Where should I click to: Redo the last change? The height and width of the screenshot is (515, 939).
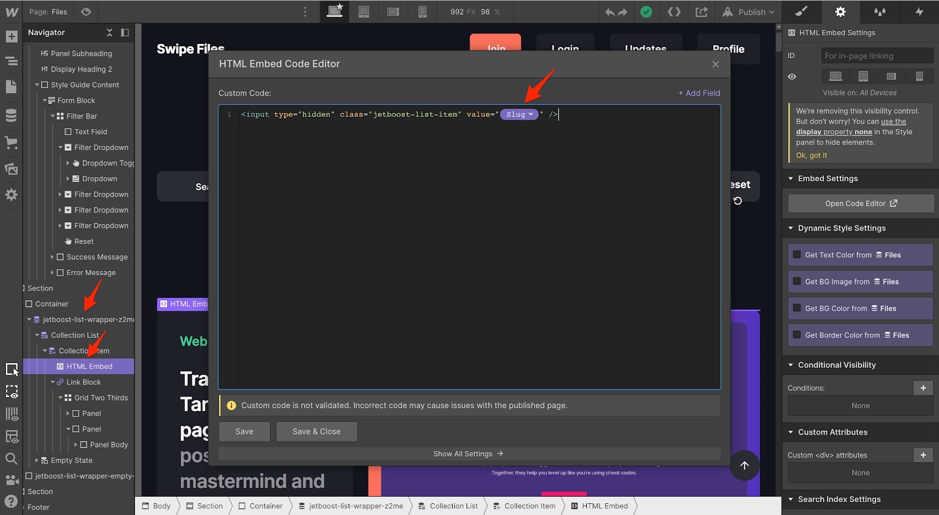pos(622,12)
